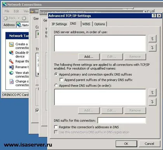The width and height of the screenshot is (163, 150).
Task: Click Edit button for DNS suffixes list
Action: (112, 110)
